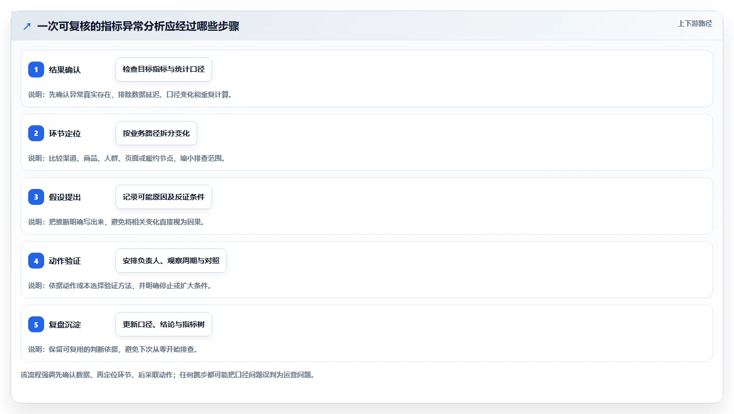Screen dimensions: 734x414
Task: Click the step name 复盘沉淀
Action: click(65, 324)
